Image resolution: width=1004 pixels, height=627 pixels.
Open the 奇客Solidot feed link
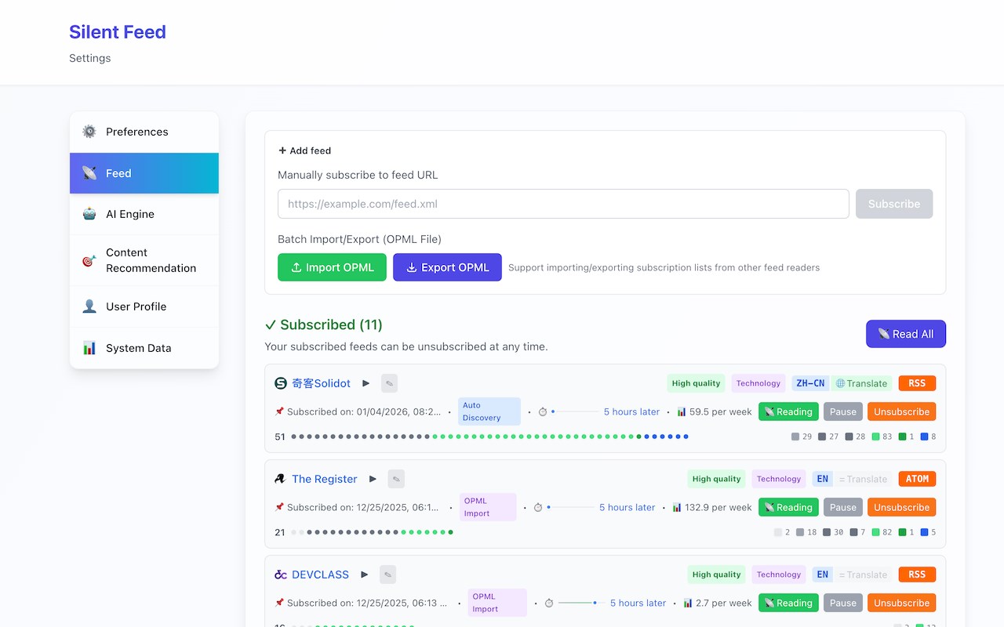point(321,383)
